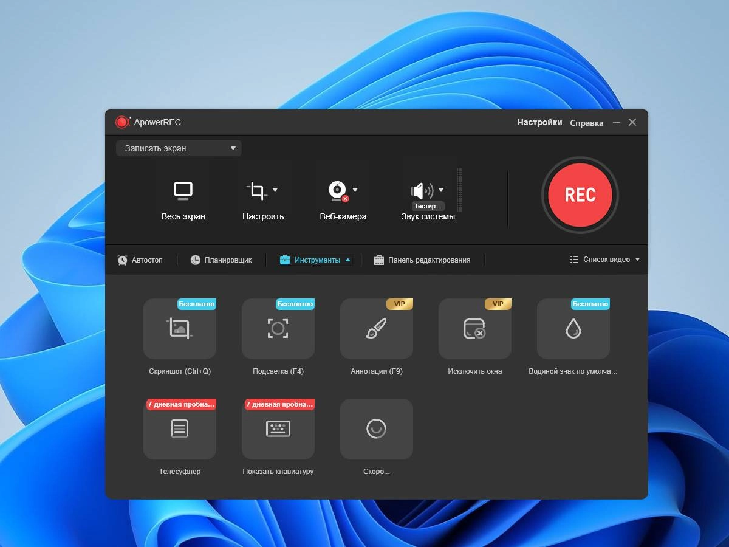Click the Инструменты toolbox icon

pos(284,260)
